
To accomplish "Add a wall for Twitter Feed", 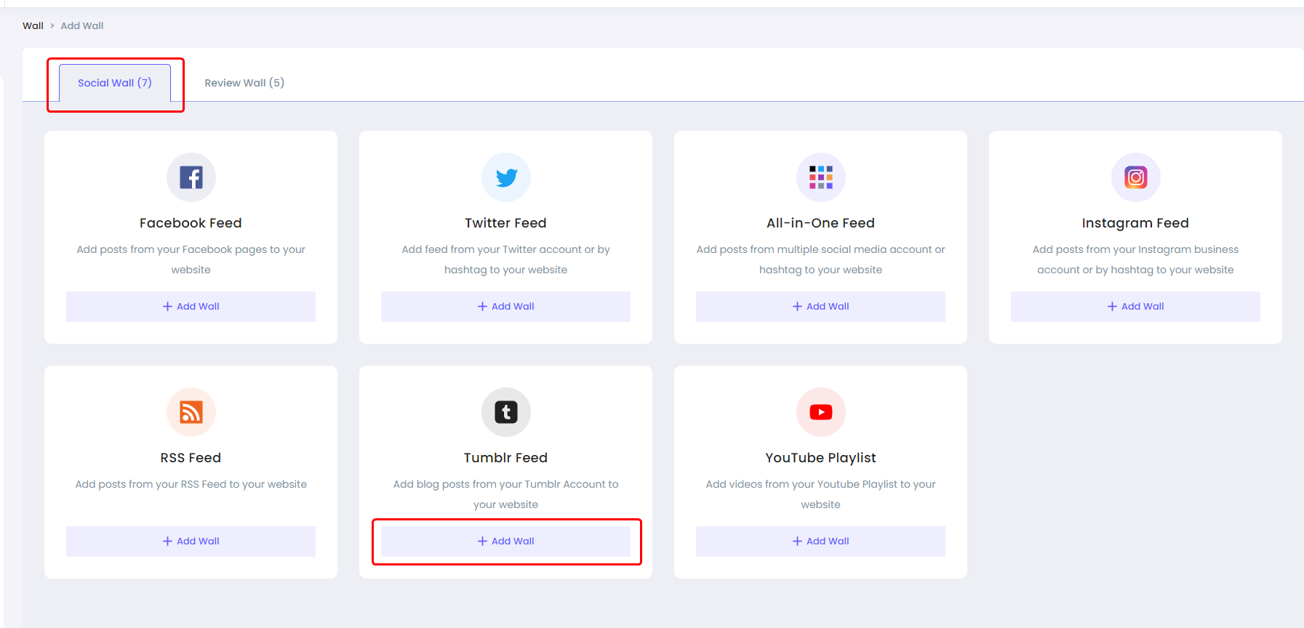I will point(505,306).
